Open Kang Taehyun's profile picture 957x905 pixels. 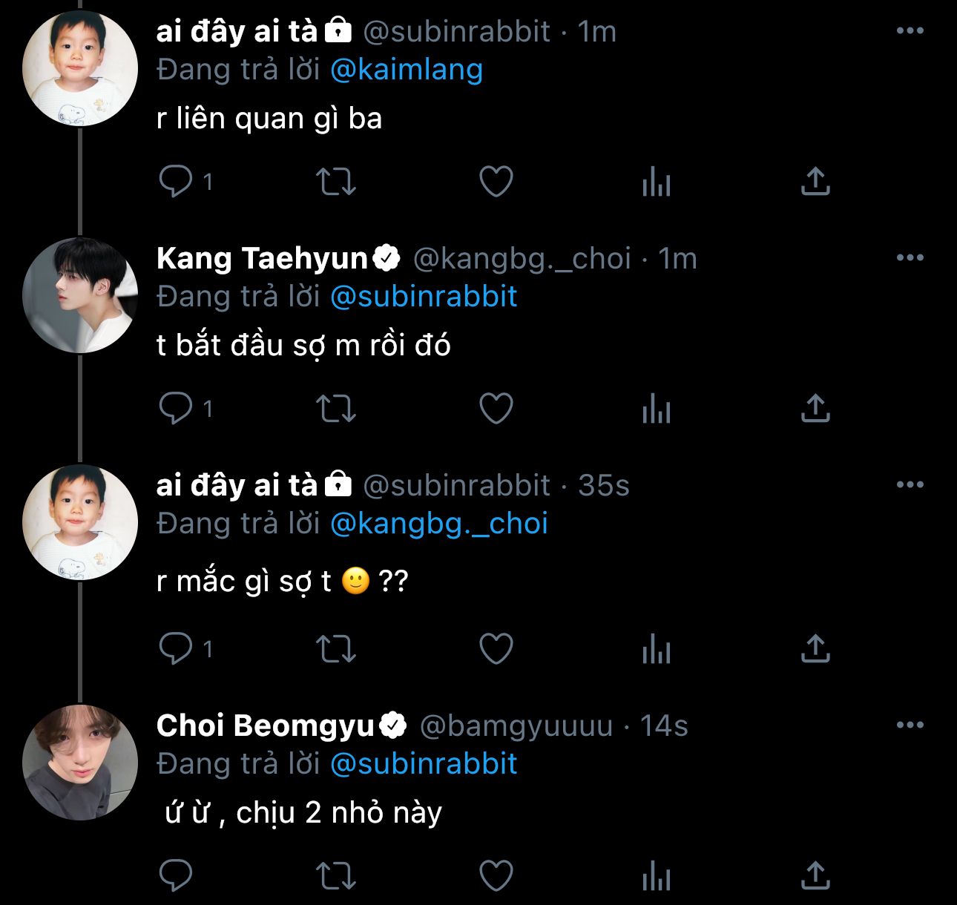point(80,294)
